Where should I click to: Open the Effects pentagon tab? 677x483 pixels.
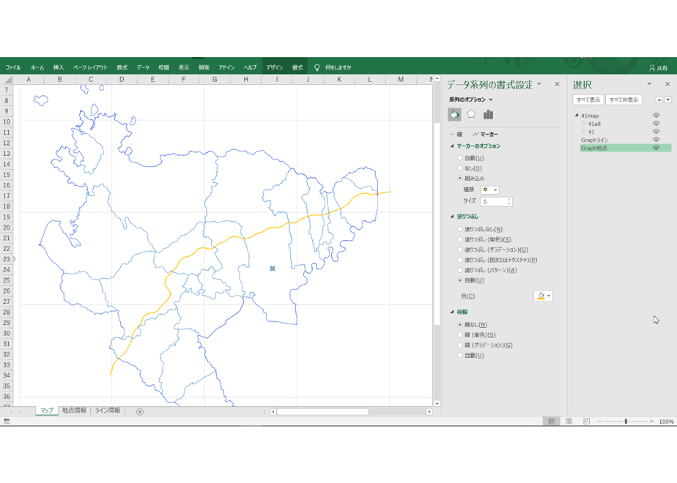pyautogui.click(x=471, y=114)
